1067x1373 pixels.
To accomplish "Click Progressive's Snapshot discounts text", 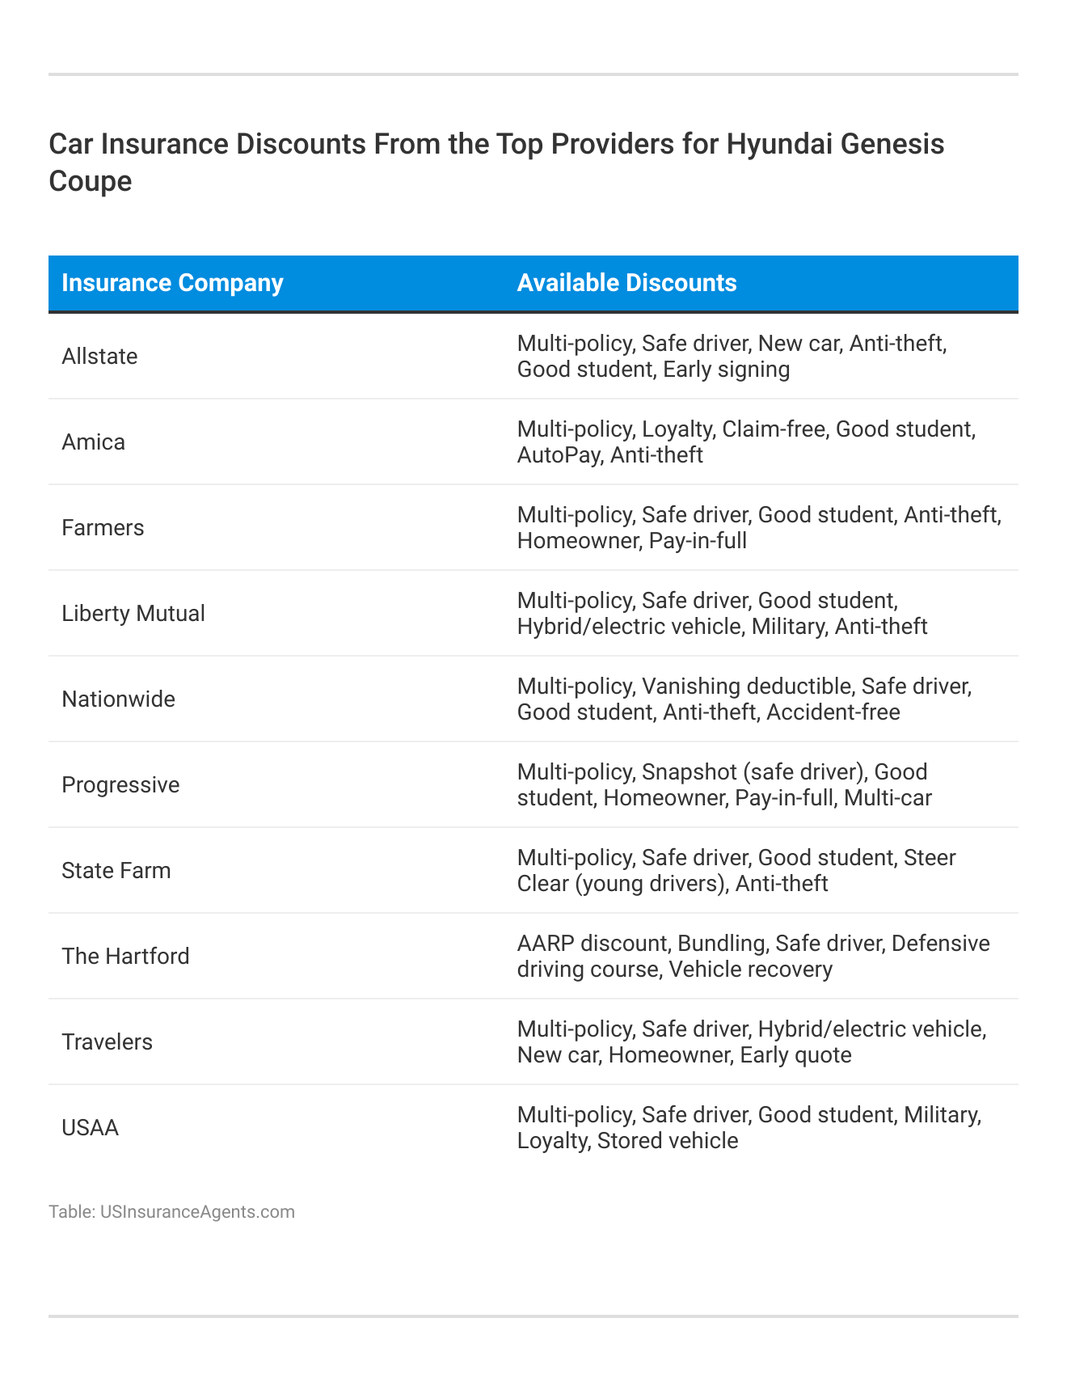I will pos(724,785).
